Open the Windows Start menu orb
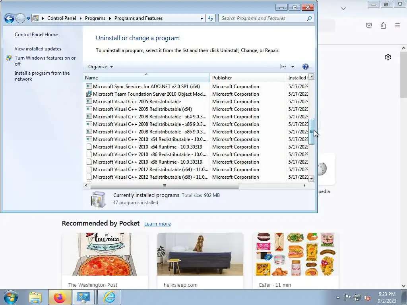Screen dimensions: 407x305 [11, 297]
